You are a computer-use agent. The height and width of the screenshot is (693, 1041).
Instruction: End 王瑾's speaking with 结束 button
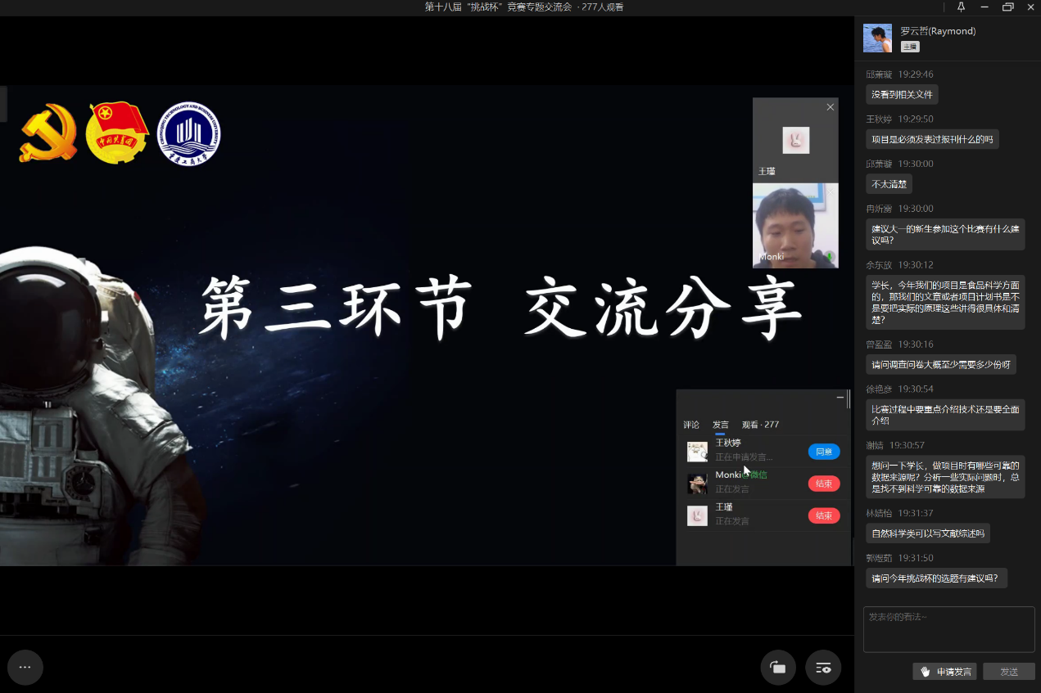pos(823,515)
